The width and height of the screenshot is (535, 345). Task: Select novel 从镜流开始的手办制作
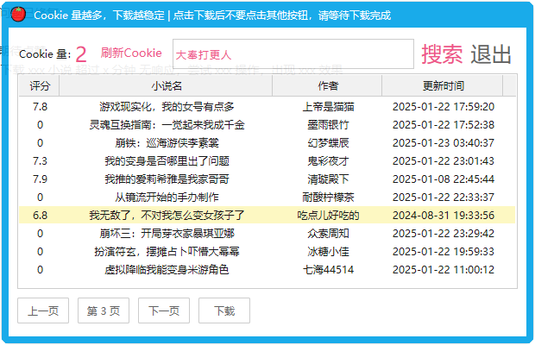[x=167, y=197]
